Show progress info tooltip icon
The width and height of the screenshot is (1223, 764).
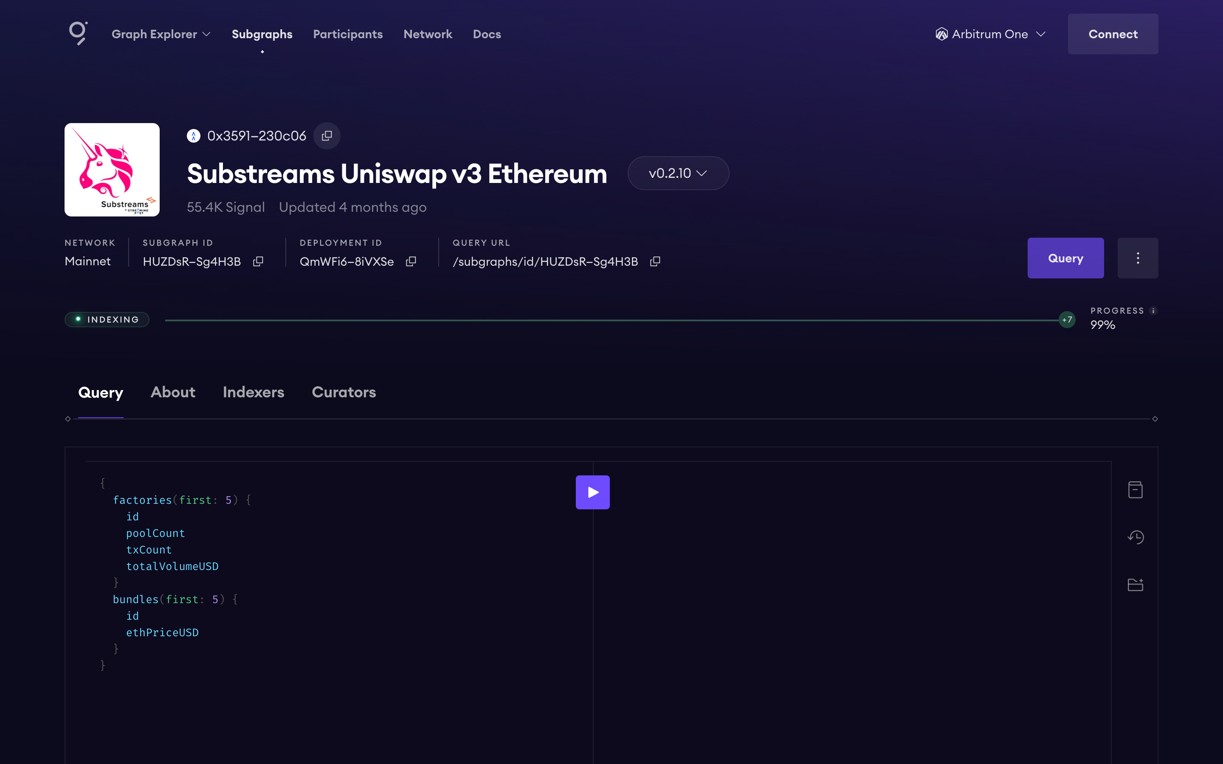pyautogui.click(x=1153, y=311)
